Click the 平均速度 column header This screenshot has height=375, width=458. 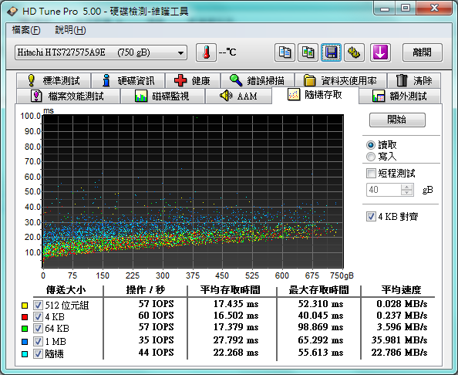tap(401, 290)
